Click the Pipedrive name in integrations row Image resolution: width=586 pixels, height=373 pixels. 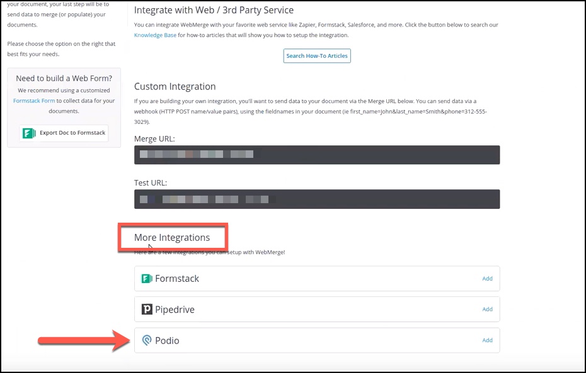(175, 309)
